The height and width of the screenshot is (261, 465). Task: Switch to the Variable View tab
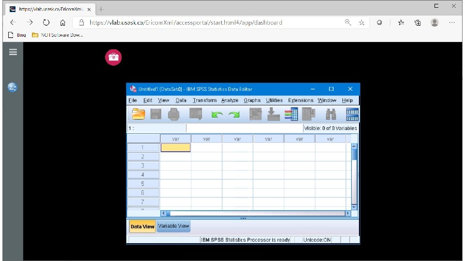(173, 226)
